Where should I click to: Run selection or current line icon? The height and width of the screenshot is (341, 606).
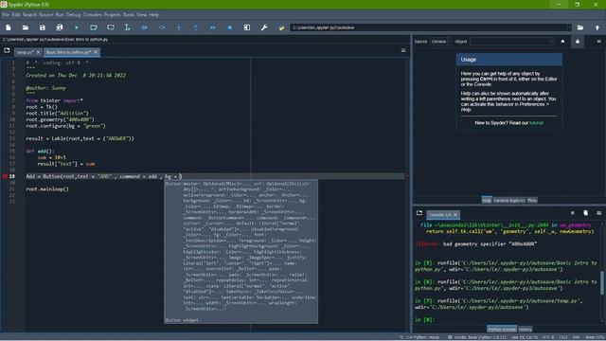click(128, 27)
